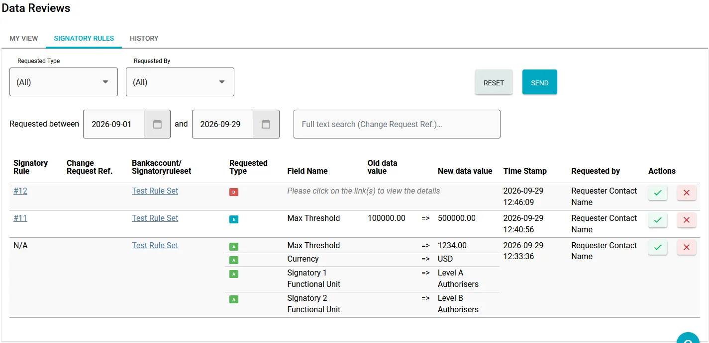
Task: Click the new value USD
Action: coord(445,259)
